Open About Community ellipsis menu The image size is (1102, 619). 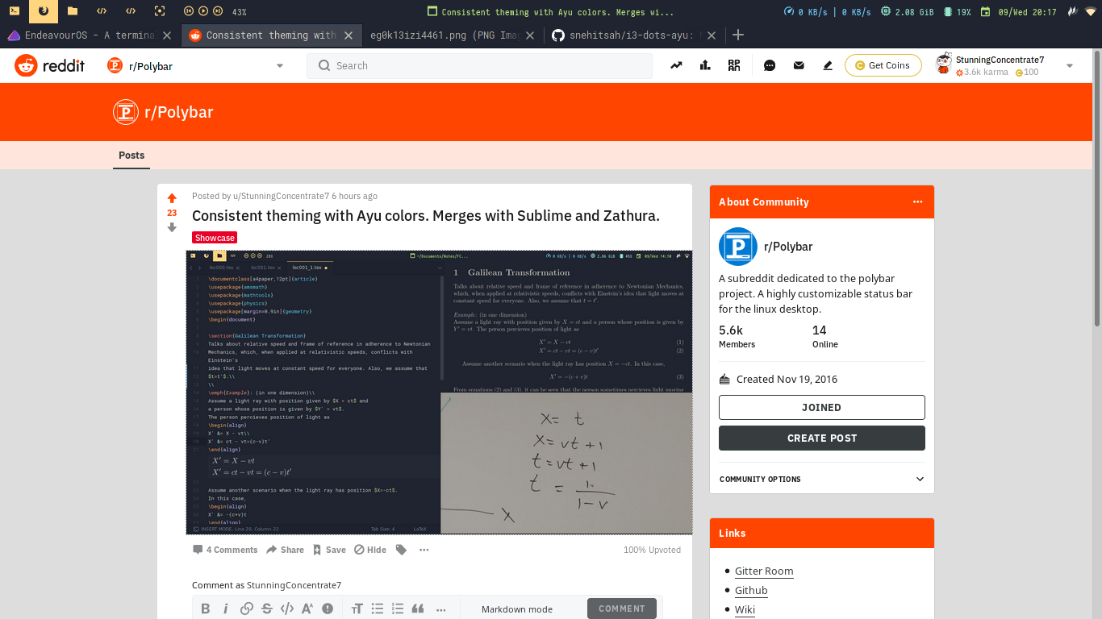click(917, 201)
